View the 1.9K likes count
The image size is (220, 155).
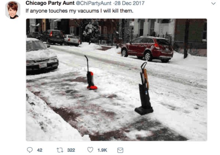coord(102,150)
